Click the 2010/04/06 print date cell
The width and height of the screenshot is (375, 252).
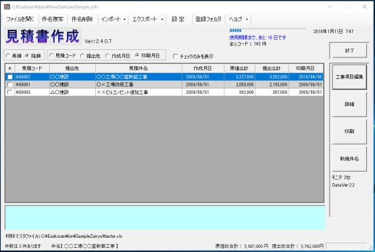coord(305,77)
